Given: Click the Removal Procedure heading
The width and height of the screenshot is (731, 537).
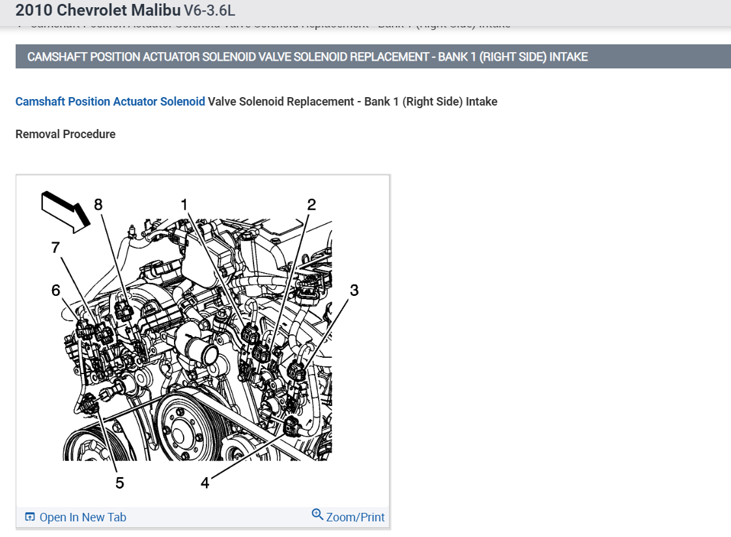Looking at the screenshot, I should click(65, 134).
